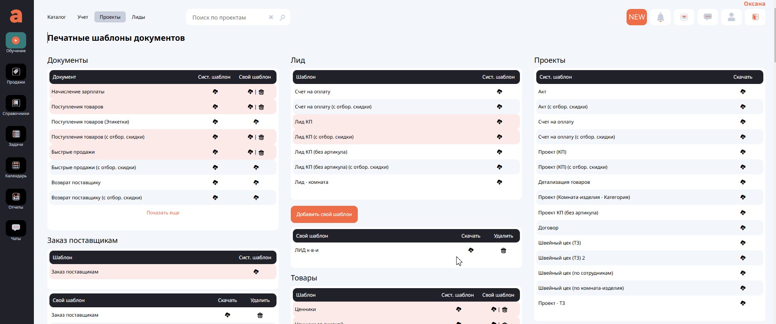Go to Задачи in sidebar
776x324 pixels.
tap(16, 134)
